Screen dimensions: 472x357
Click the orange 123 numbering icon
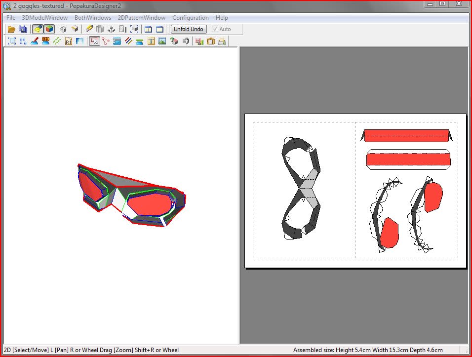click(x=45, y=41)
